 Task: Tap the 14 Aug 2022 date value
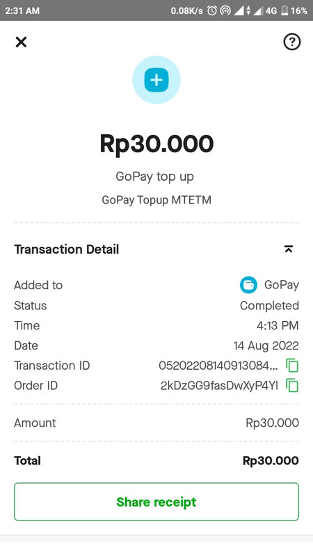pyautogui.click(x=266, y=345)
